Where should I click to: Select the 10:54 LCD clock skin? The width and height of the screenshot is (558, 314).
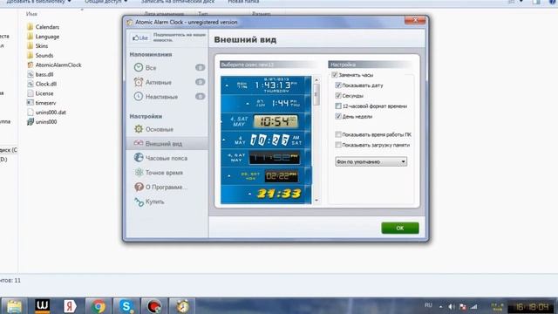coord(266,121)
